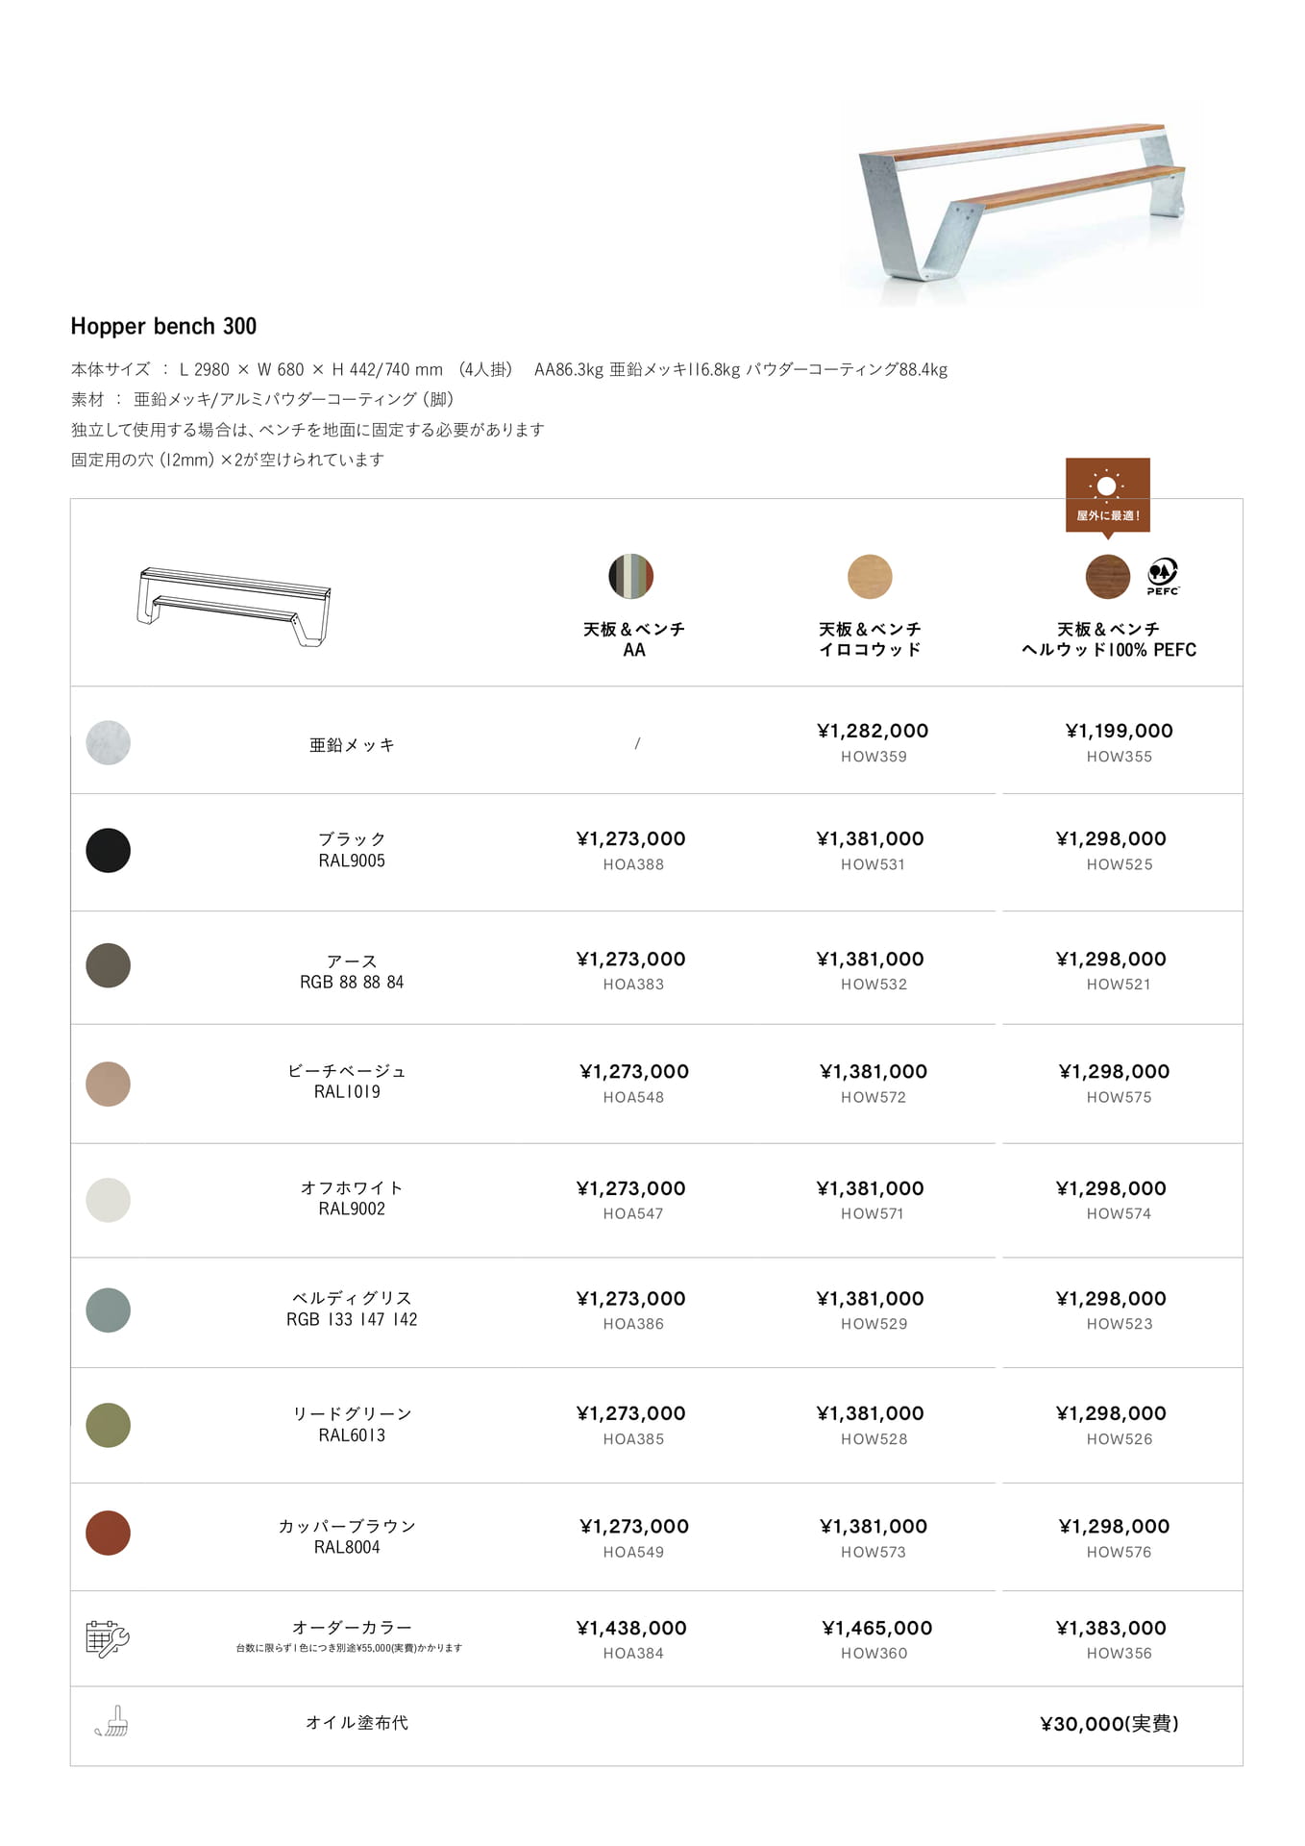
Task: Click product code HOW359
Action: (874, 757)
